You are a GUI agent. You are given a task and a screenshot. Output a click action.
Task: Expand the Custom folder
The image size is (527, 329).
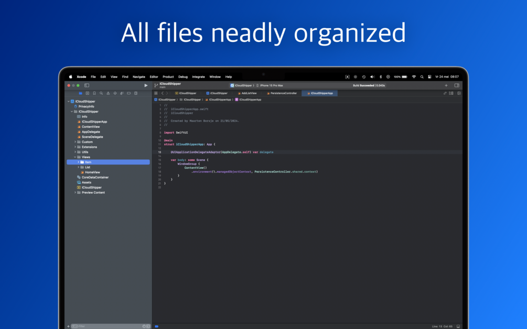pos(76,142)
